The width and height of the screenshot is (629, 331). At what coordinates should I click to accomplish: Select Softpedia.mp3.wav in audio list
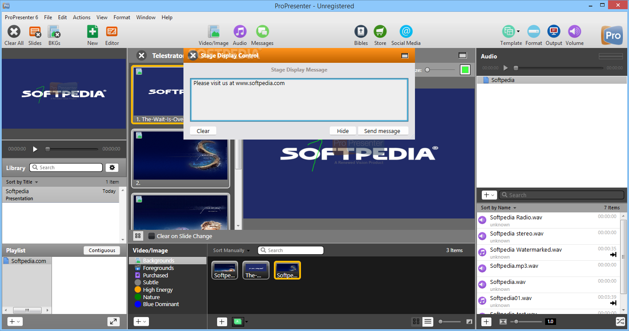[x=548, y=269]
